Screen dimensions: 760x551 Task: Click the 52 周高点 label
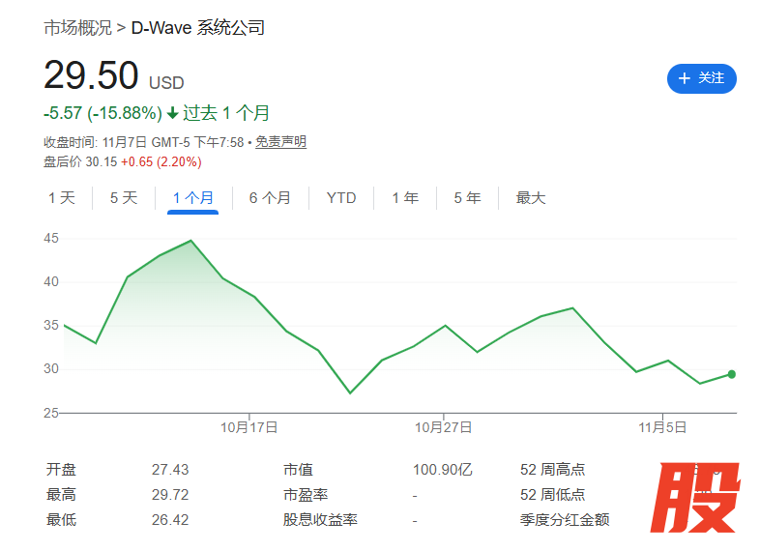point(552,470)
